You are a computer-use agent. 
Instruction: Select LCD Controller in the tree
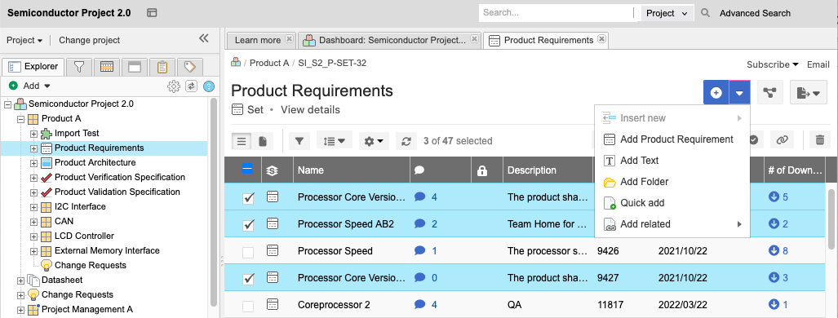point(84,236)
